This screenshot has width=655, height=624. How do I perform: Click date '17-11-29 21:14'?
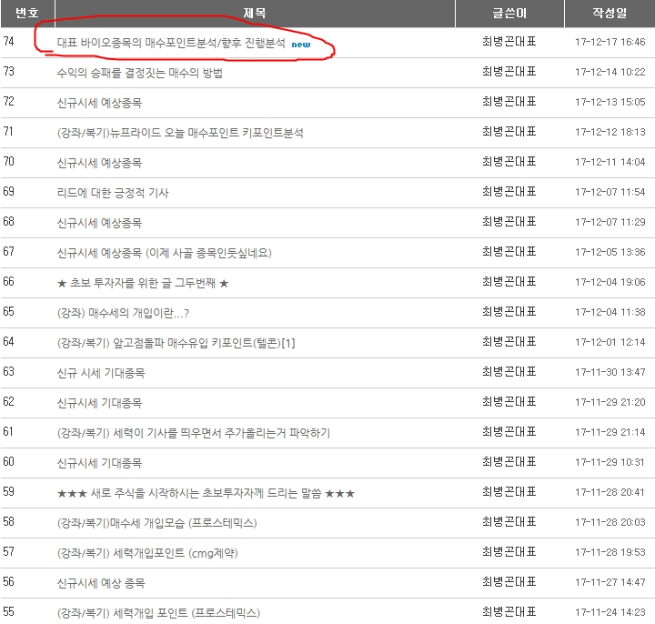(x=610, y=432)
